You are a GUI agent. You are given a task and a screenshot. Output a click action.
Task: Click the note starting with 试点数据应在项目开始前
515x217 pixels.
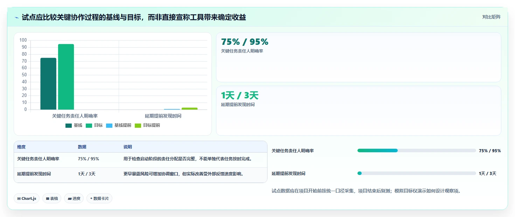coord(366,191)
